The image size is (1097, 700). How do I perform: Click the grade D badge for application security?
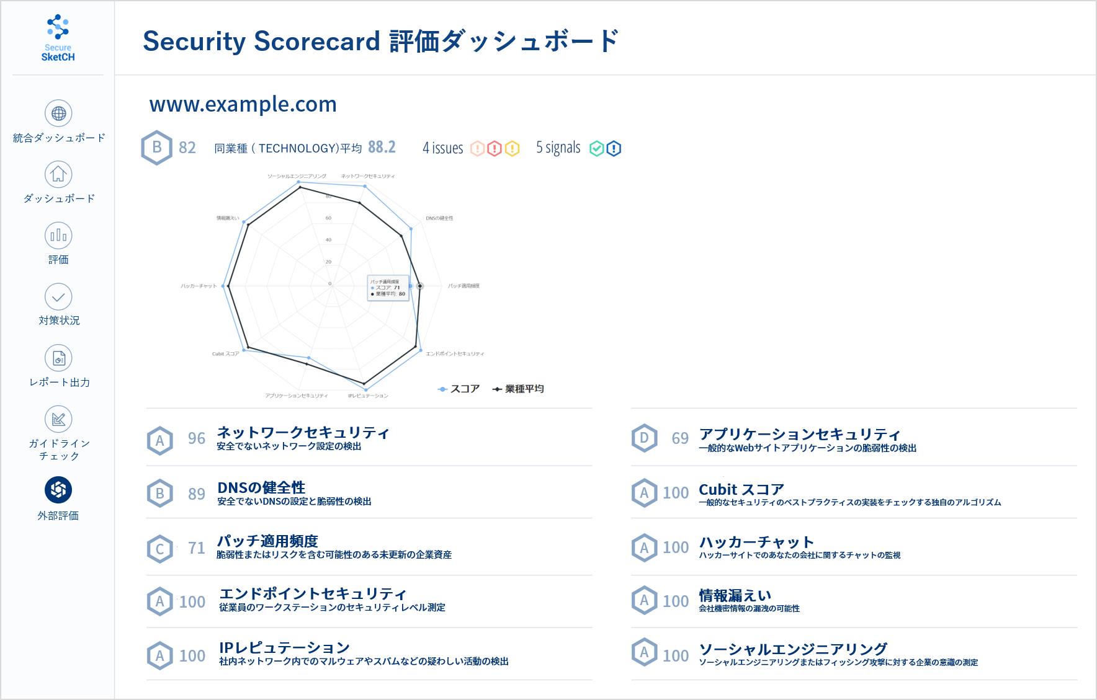pos(644,438)
